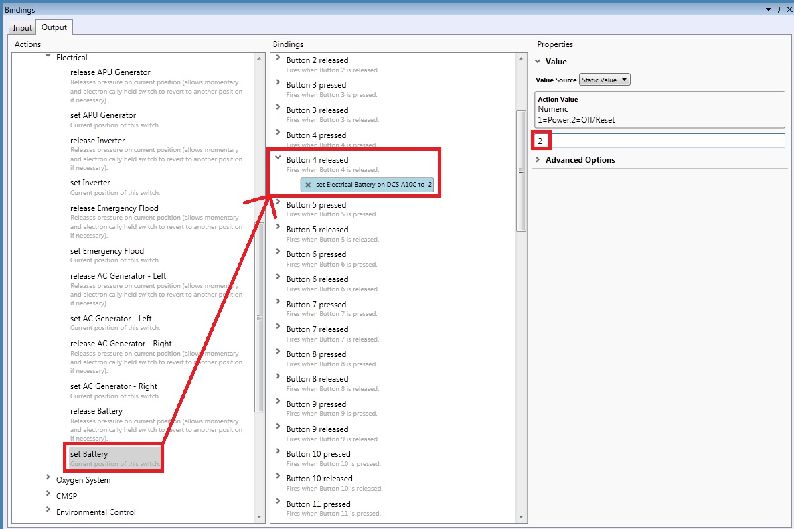The width and height of the screenshot is (794, 529).
Task: Expand the Button 6 pressed binding
Action: [x=278, y=251]
